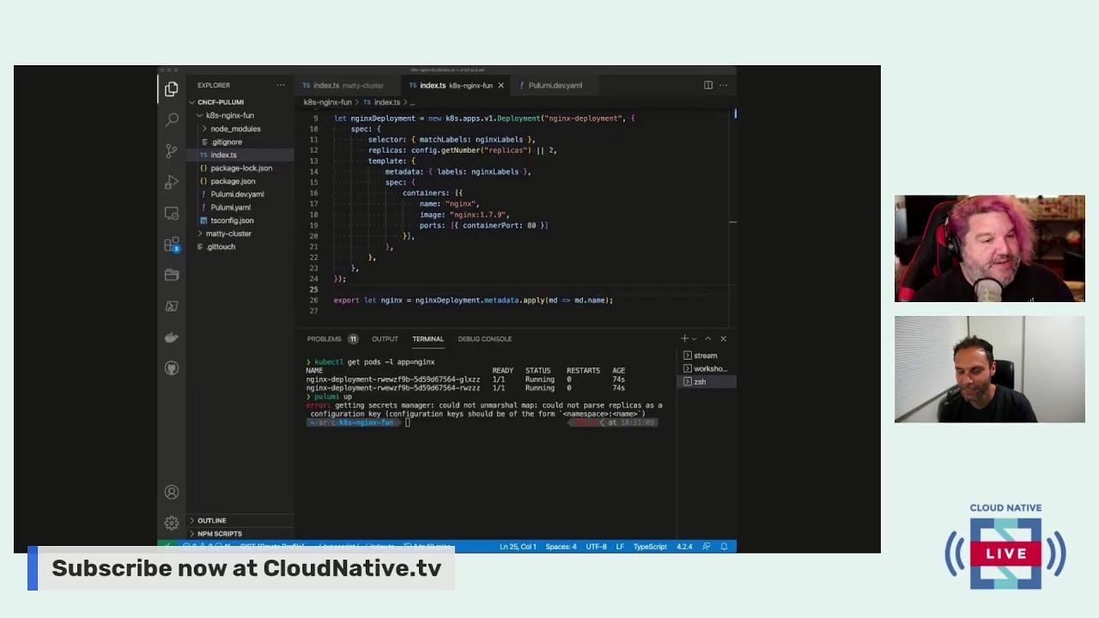Open the Remote Explorer icon
Screen dimensions: 1099x618
pyautogui.click(x=172, y=213)
